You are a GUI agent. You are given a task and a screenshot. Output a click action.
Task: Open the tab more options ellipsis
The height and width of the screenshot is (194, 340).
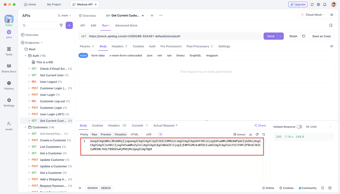[161, 15]
